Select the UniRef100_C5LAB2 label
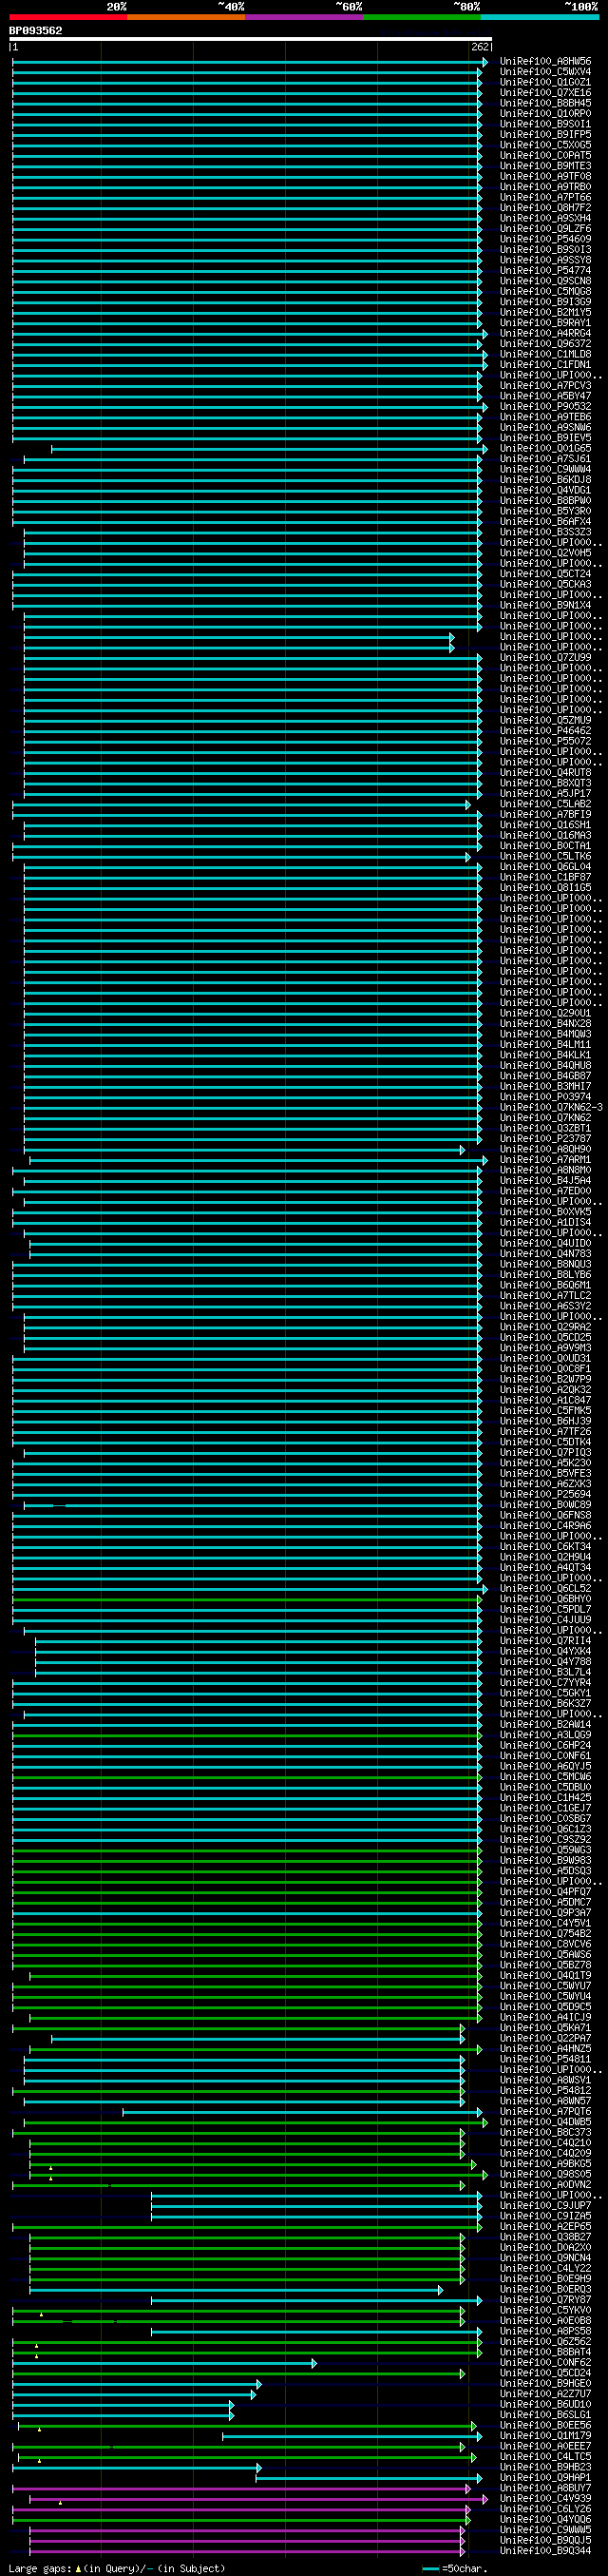608x2576 pixels. [x=545, y=803]
